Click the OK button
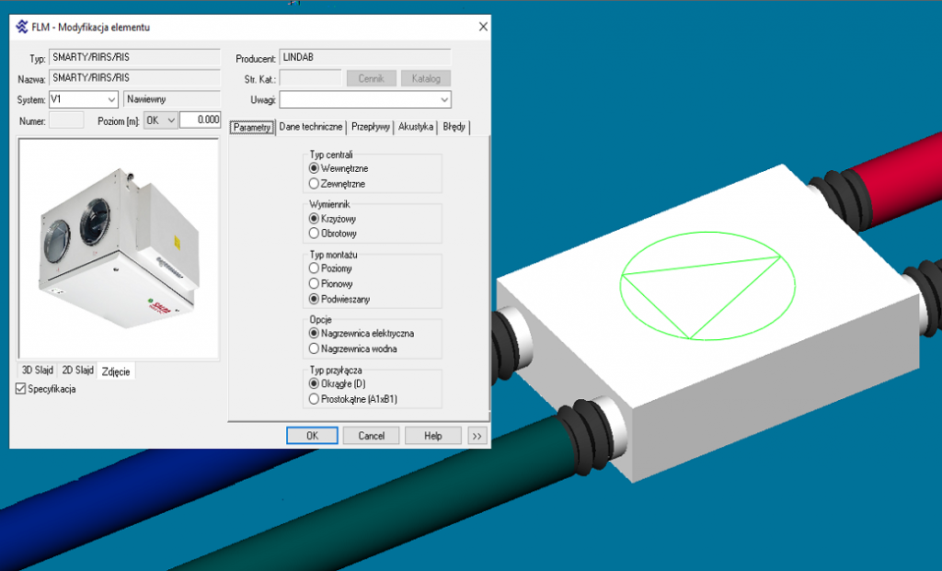Viewport: 942px width, 571px height. pyautogui.click(x=312, y=435)
